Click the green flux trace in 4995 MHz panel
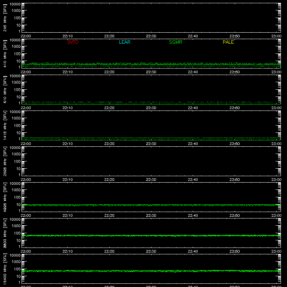Viewport: 287px width, 287px height. point(151,205)
